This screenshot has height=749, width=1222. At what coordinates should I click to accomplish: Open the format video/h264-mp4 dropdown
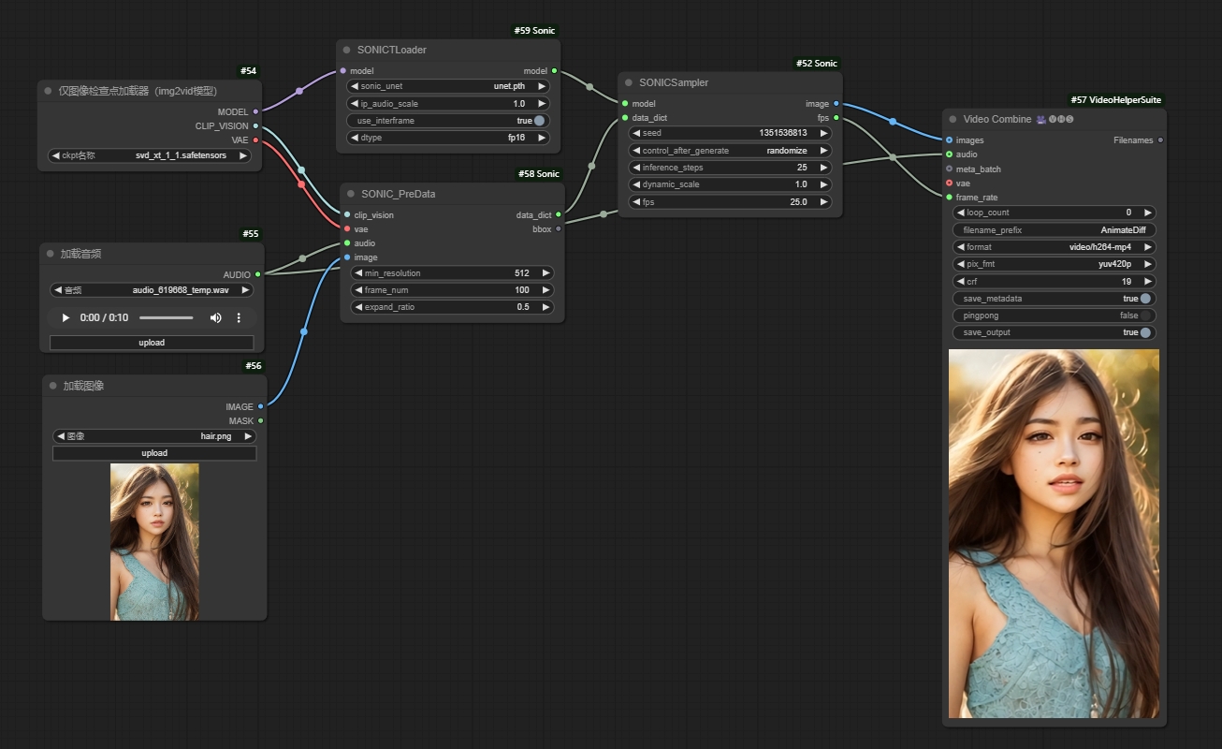1054,247
